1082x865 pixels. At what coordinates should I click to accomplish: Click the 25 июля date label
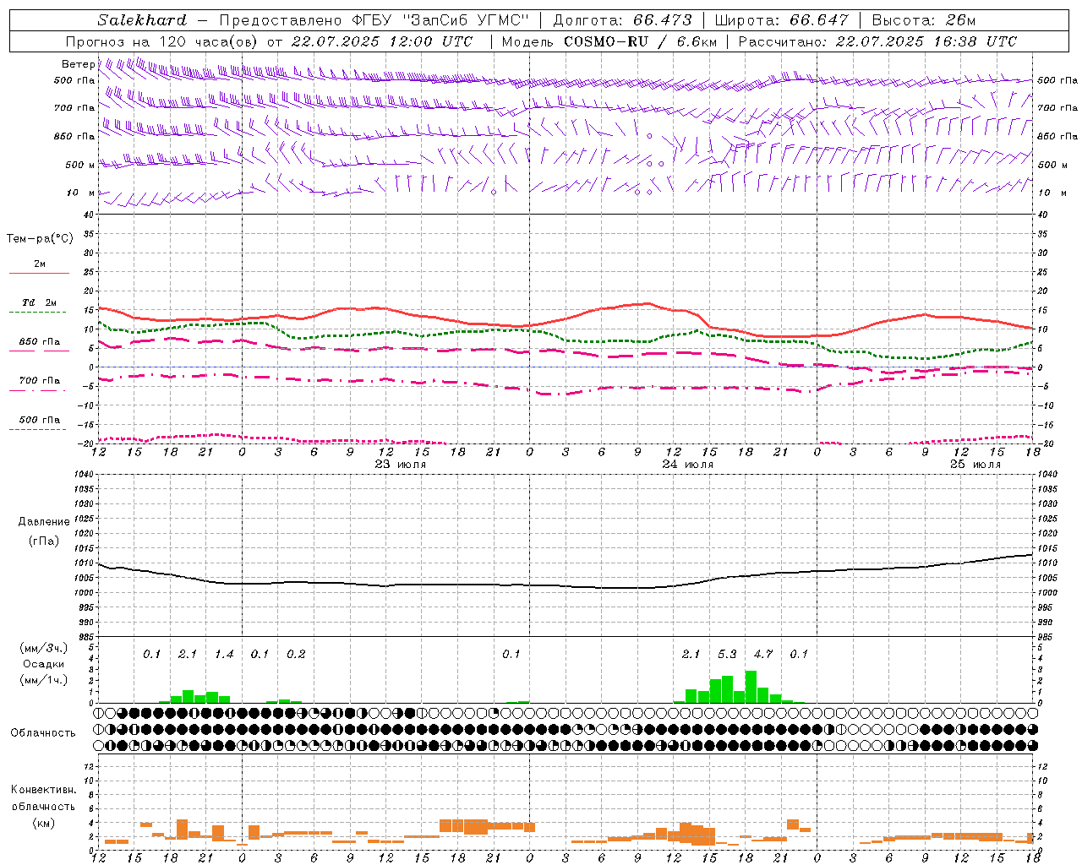click(x=975, y=465)
